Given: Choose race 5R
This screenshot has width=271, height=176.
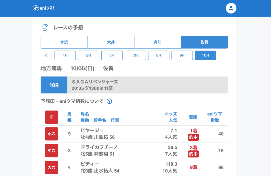Looking at the screenshot, I should (x=88, y=55).
